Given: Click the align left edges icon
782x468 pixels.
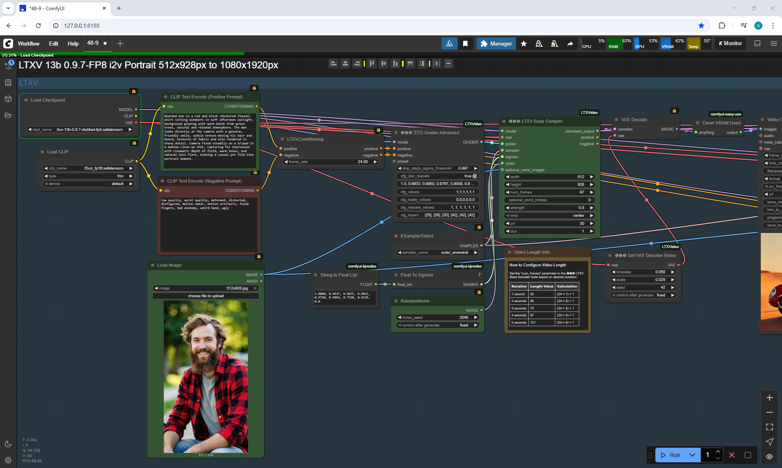Looking at the screenshot, I should pos(334,63).
